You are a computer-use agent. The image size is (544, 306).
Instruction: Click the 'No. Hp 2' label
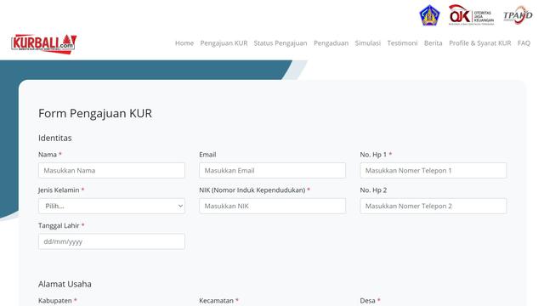pos(373,190)
